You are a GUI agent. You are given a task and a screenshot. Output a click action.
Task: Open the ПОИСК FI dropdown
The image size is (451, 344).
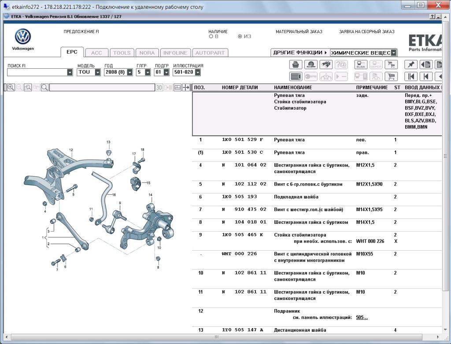(x=70, y=72)
